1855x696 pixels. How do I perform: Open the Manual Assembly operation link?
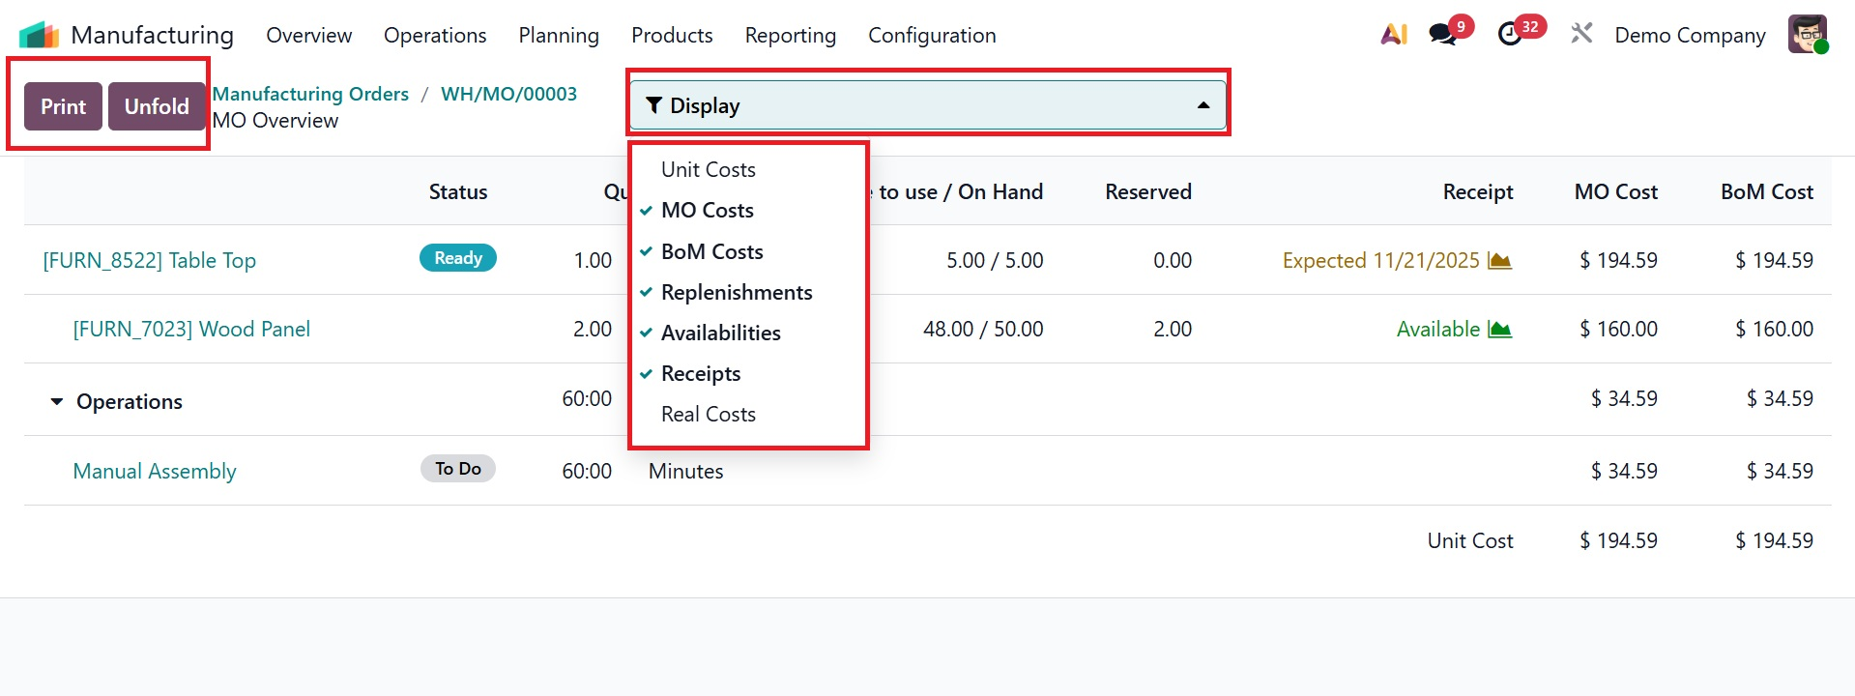click(155, 472)
